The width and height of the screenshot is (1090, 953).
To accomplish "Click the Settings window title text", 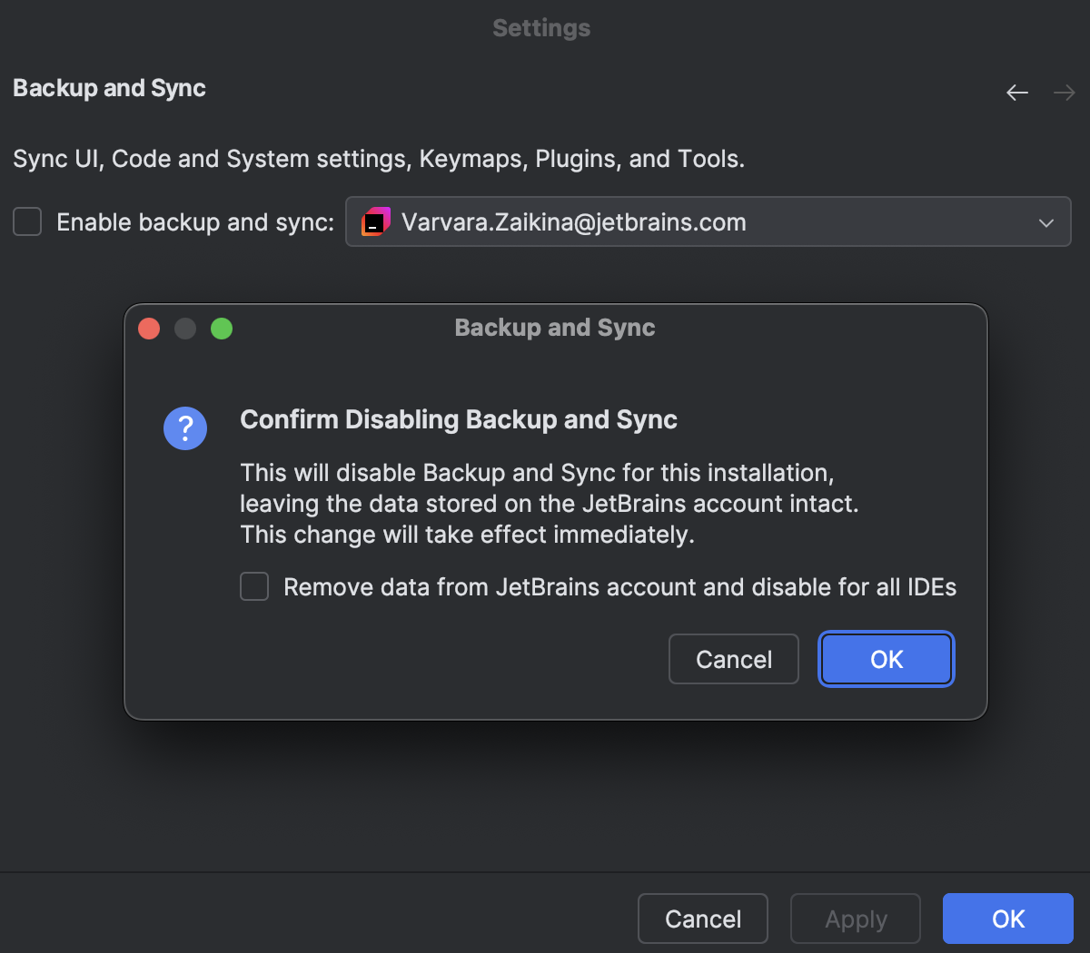I will (541, 28).
